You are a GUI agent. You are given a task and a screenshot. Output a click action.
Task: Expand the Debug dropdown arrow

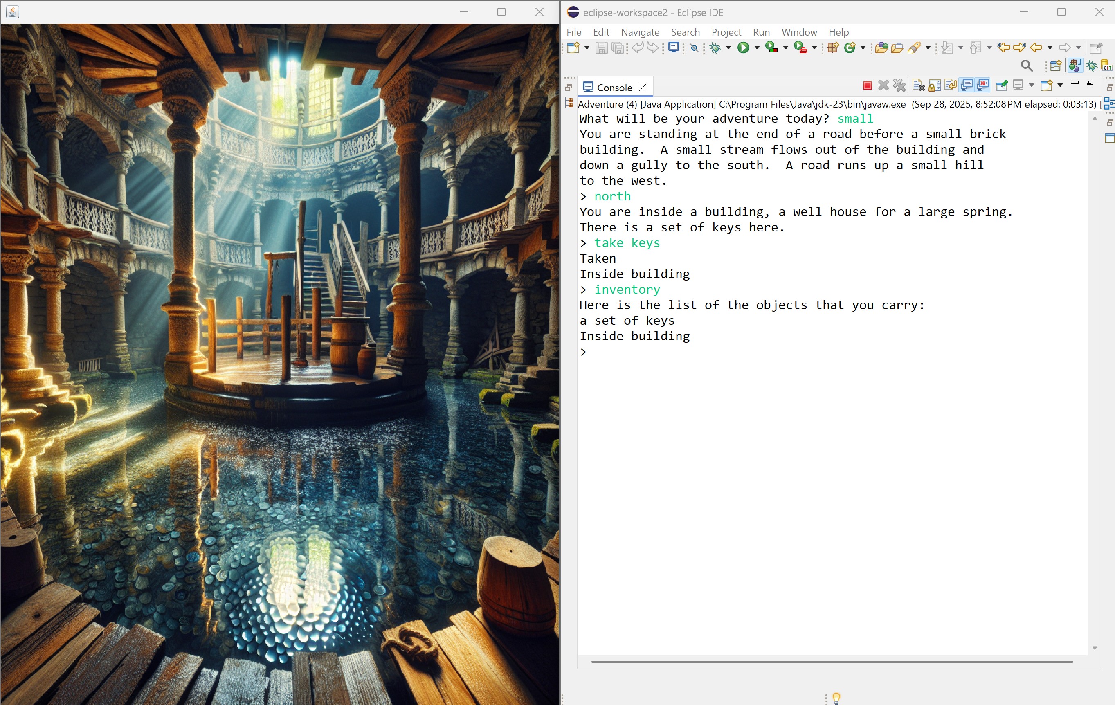728,48
